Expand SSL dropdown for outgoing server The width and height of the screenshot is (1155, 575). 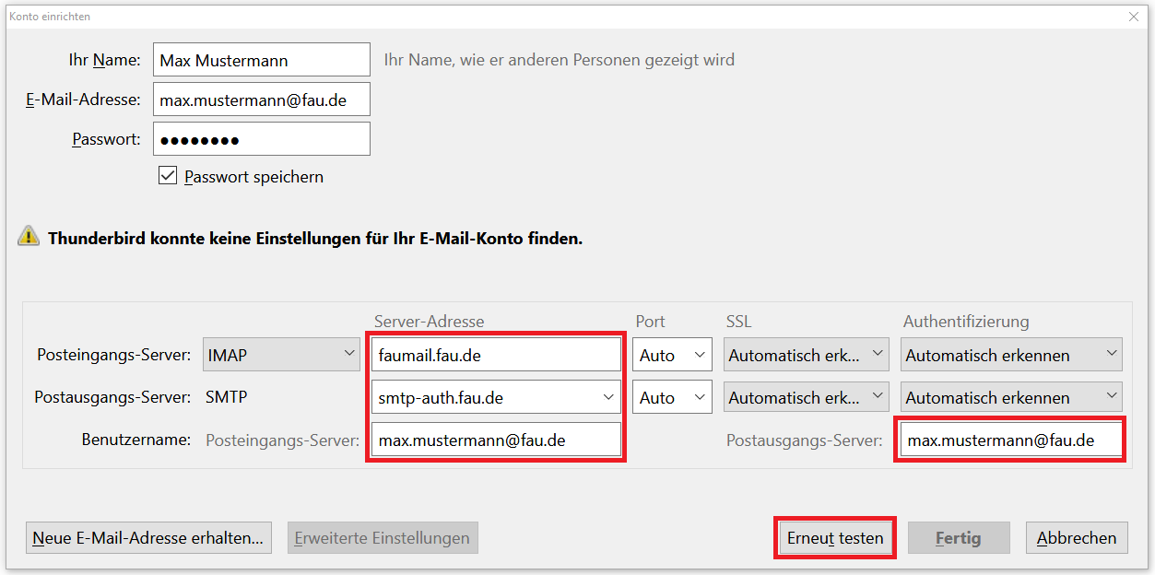click(x=806, y=397)
